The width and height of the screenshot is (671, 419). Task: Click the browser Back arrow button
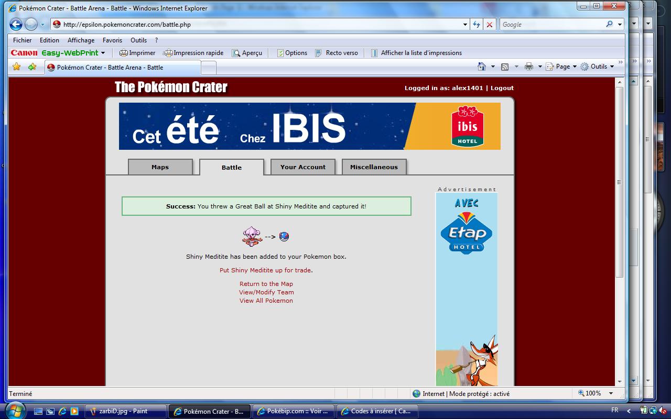(x=16, y=24)
